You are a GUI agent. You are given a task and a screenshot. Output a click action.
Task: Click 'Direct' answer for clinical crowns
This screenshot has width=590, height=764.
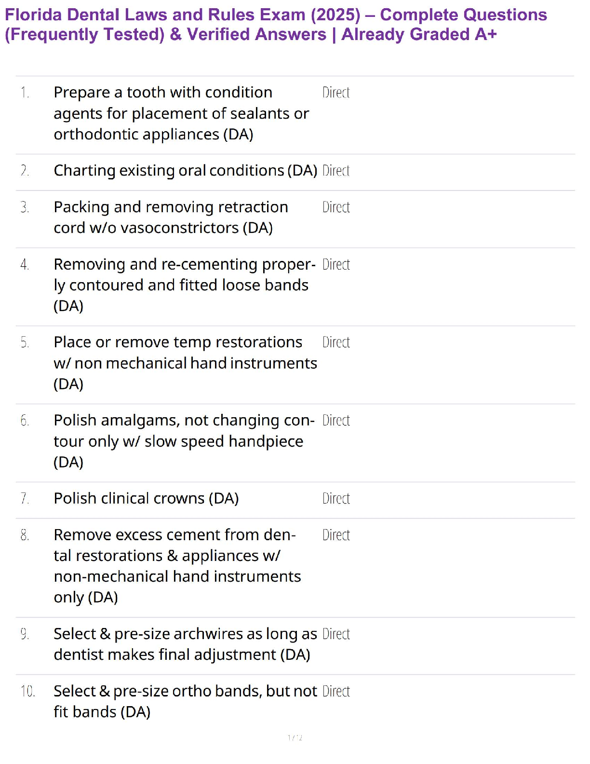point(336,498)
